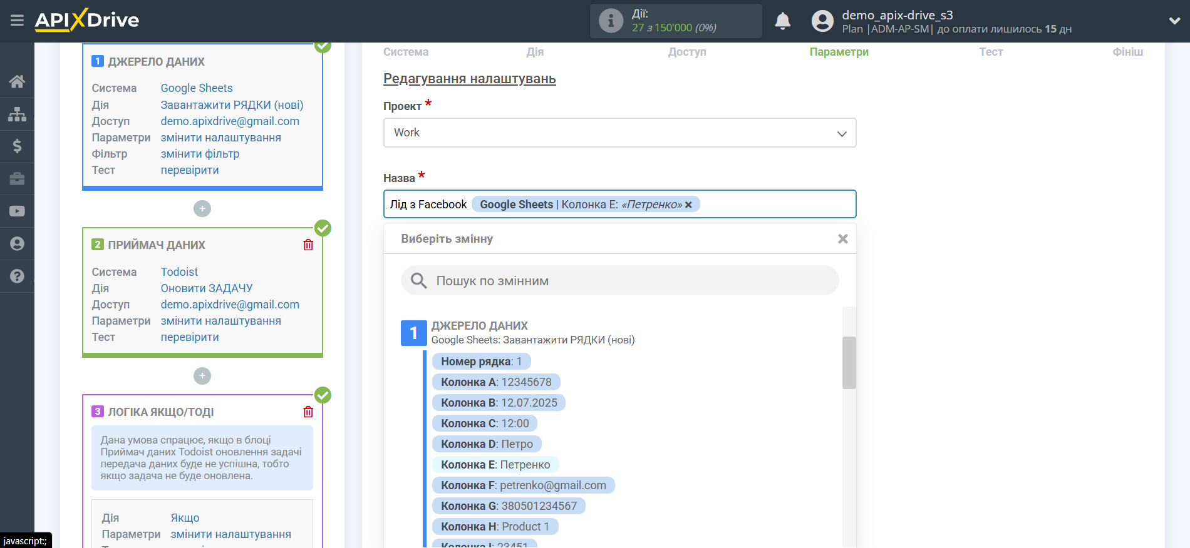Open the receiver access email link
This screenshot has width=1190, height=548.
[x=230, y=305]
